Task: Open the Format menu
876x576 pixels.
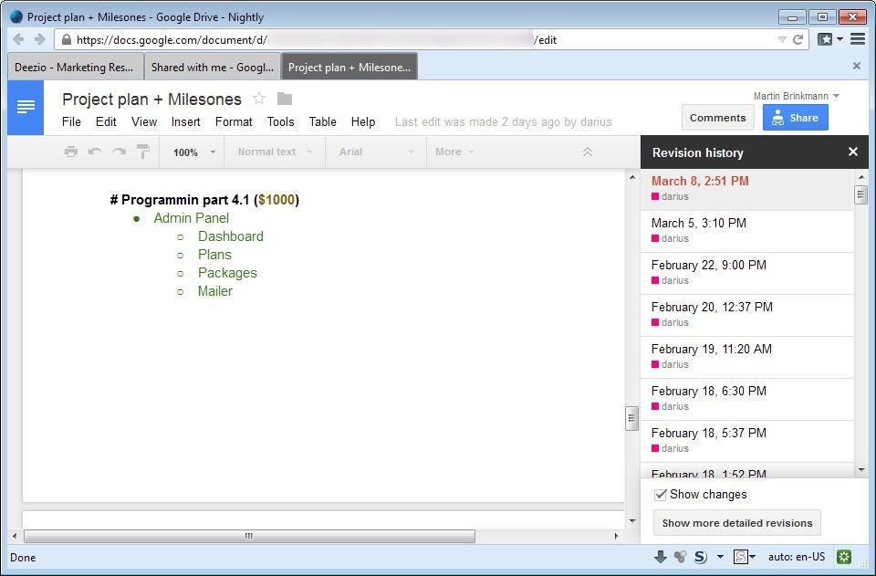Action: pos(234,121)
